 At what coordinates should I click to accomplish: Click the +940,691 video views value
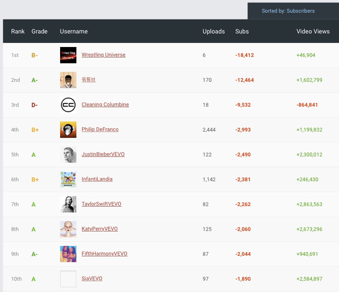(x=307, y=254)
